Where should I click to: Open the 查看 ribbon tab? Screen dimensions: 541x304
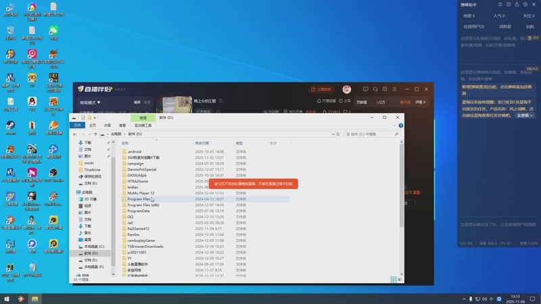pos(122,126)
